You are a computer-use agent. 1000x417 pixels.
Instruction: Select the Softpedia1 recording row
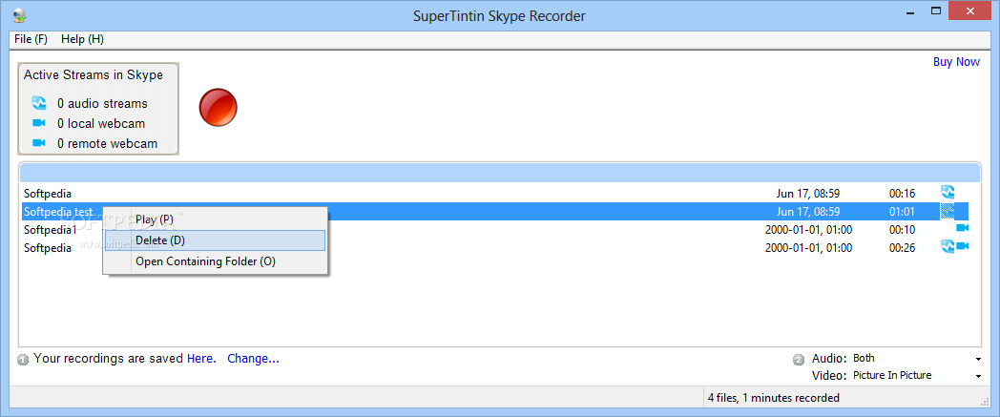point(495,230)
